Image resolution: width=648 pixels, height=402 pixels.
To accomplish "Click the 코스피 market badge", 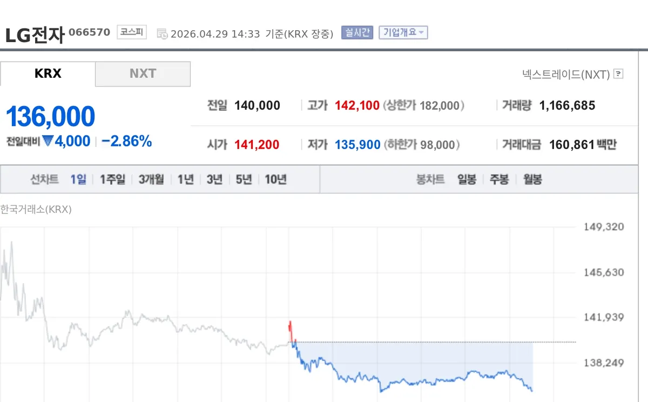I will 132,32.
